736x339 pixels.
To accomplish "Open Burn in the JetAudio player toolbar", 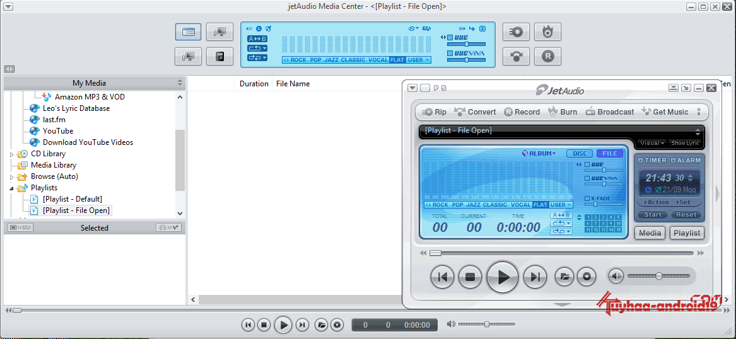I will 563,112.
